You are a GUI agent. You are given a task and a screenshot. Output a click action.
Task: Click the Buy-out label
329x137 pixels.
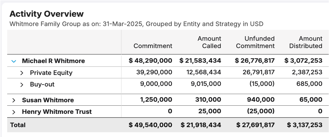point(42,85)
